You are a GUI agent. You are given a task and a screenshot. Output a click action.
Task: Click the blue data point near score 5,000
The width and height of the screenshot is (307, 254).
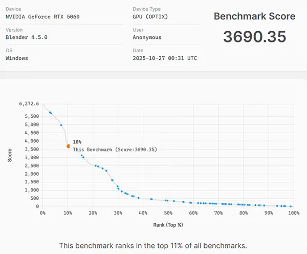(x=61, y=125)
